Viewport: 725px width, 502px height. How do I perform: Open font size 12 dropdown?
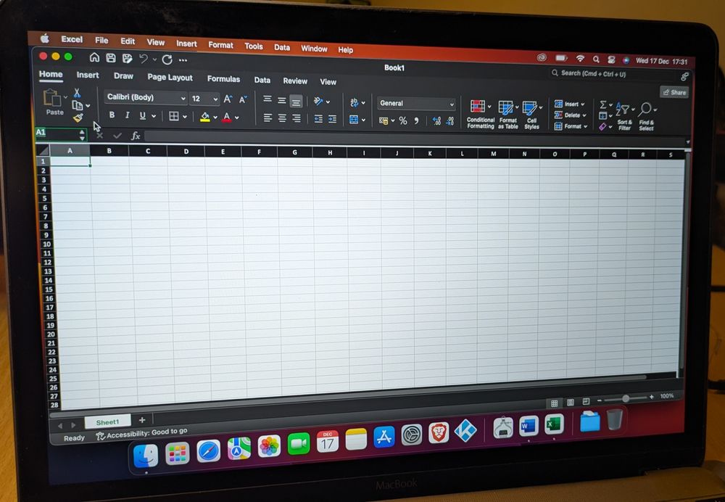[204, 99]
